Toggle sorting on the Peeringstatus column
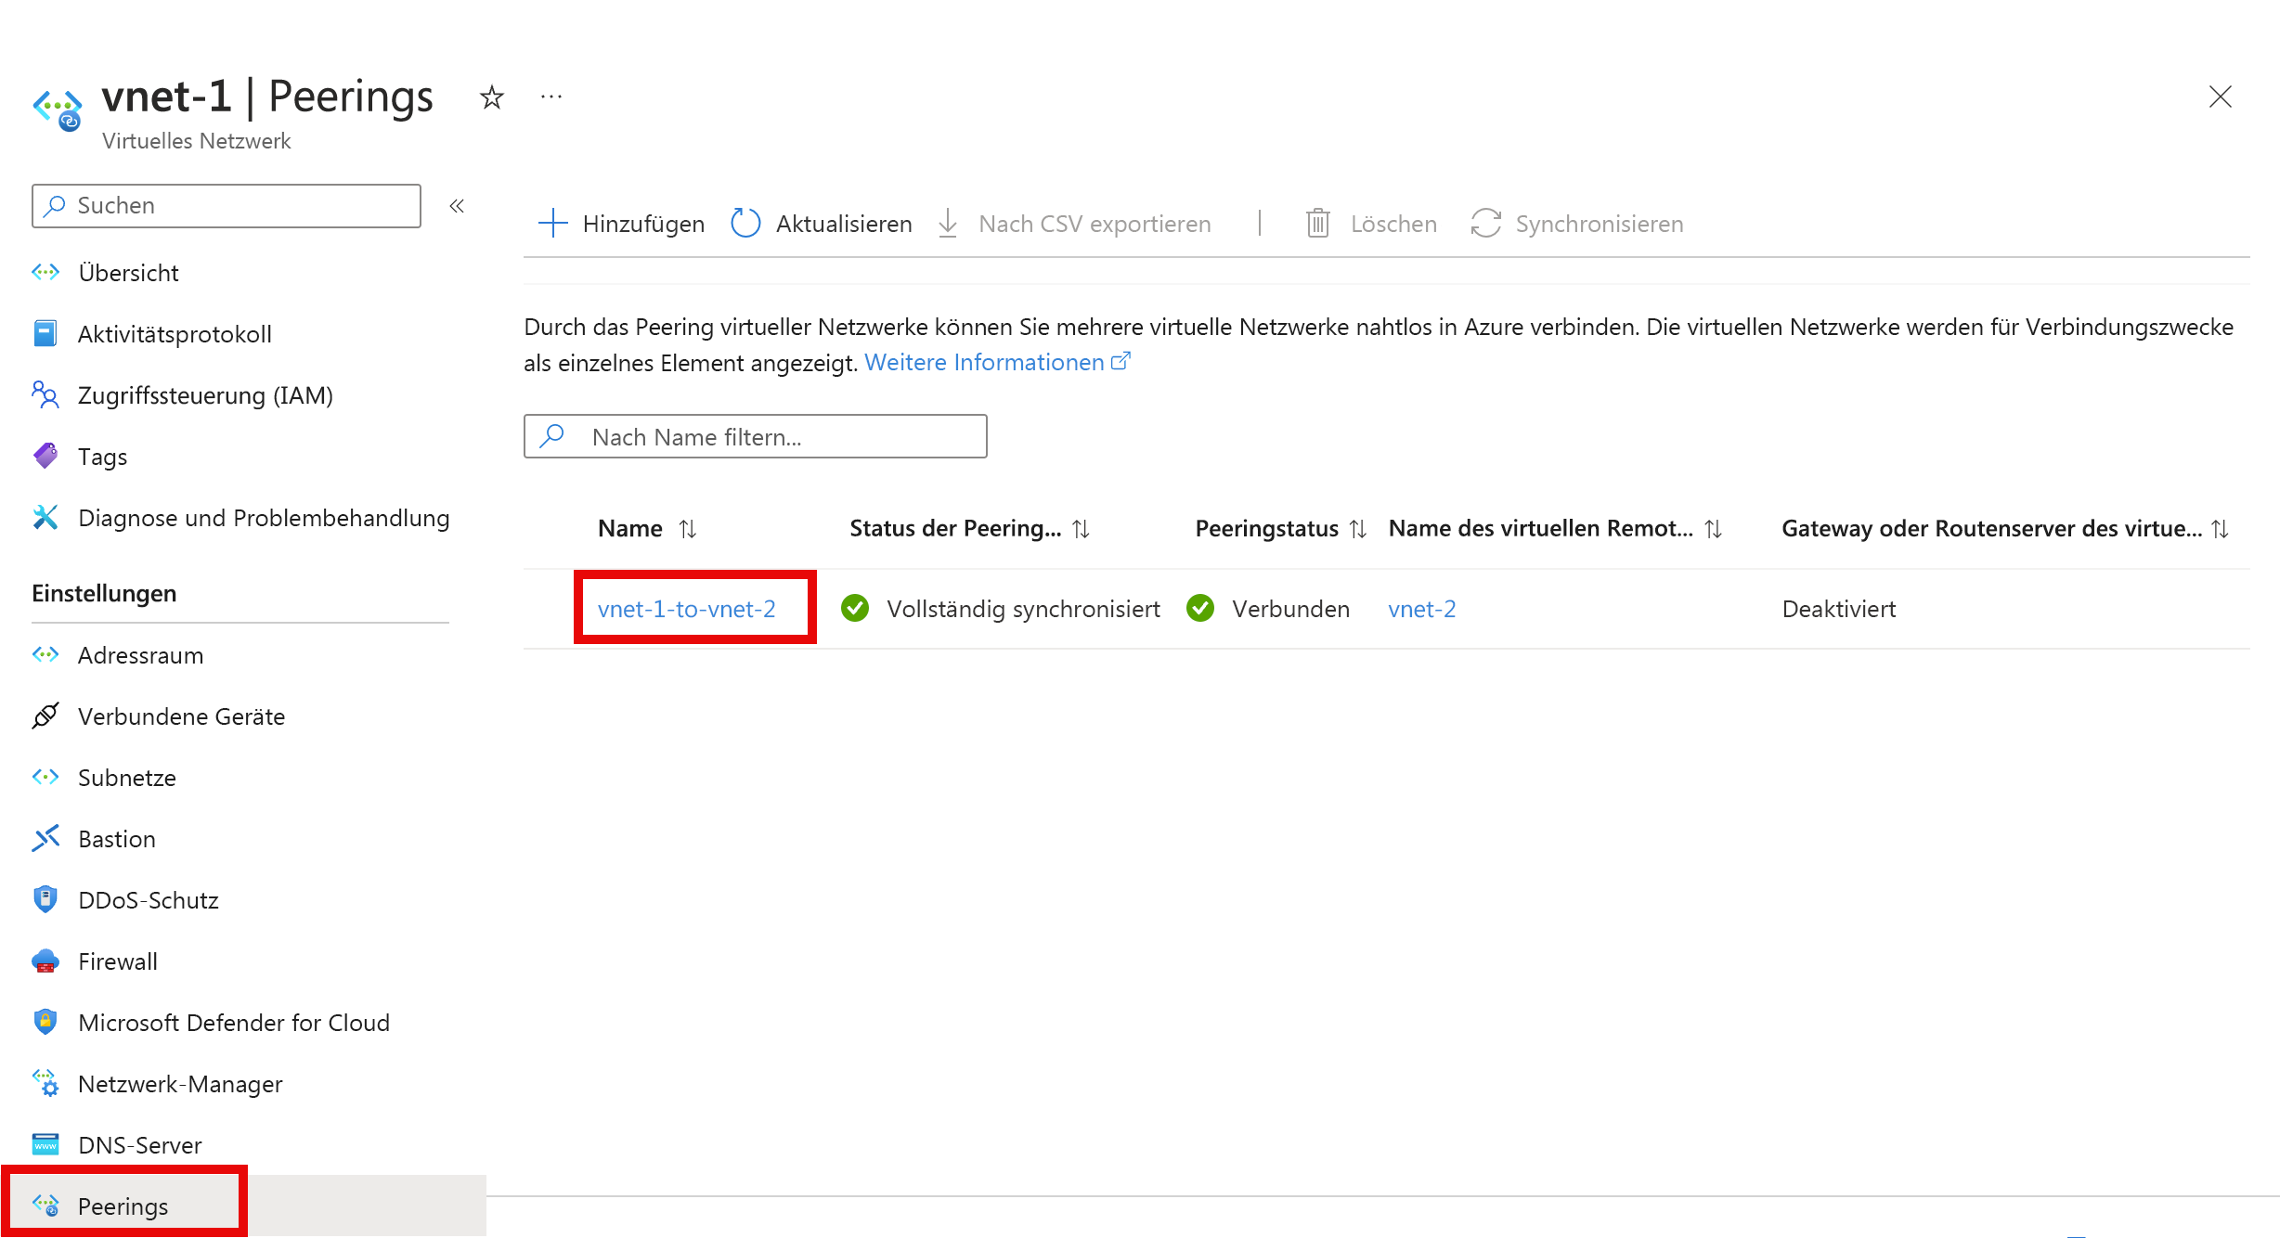 [x=1358, y=528]
